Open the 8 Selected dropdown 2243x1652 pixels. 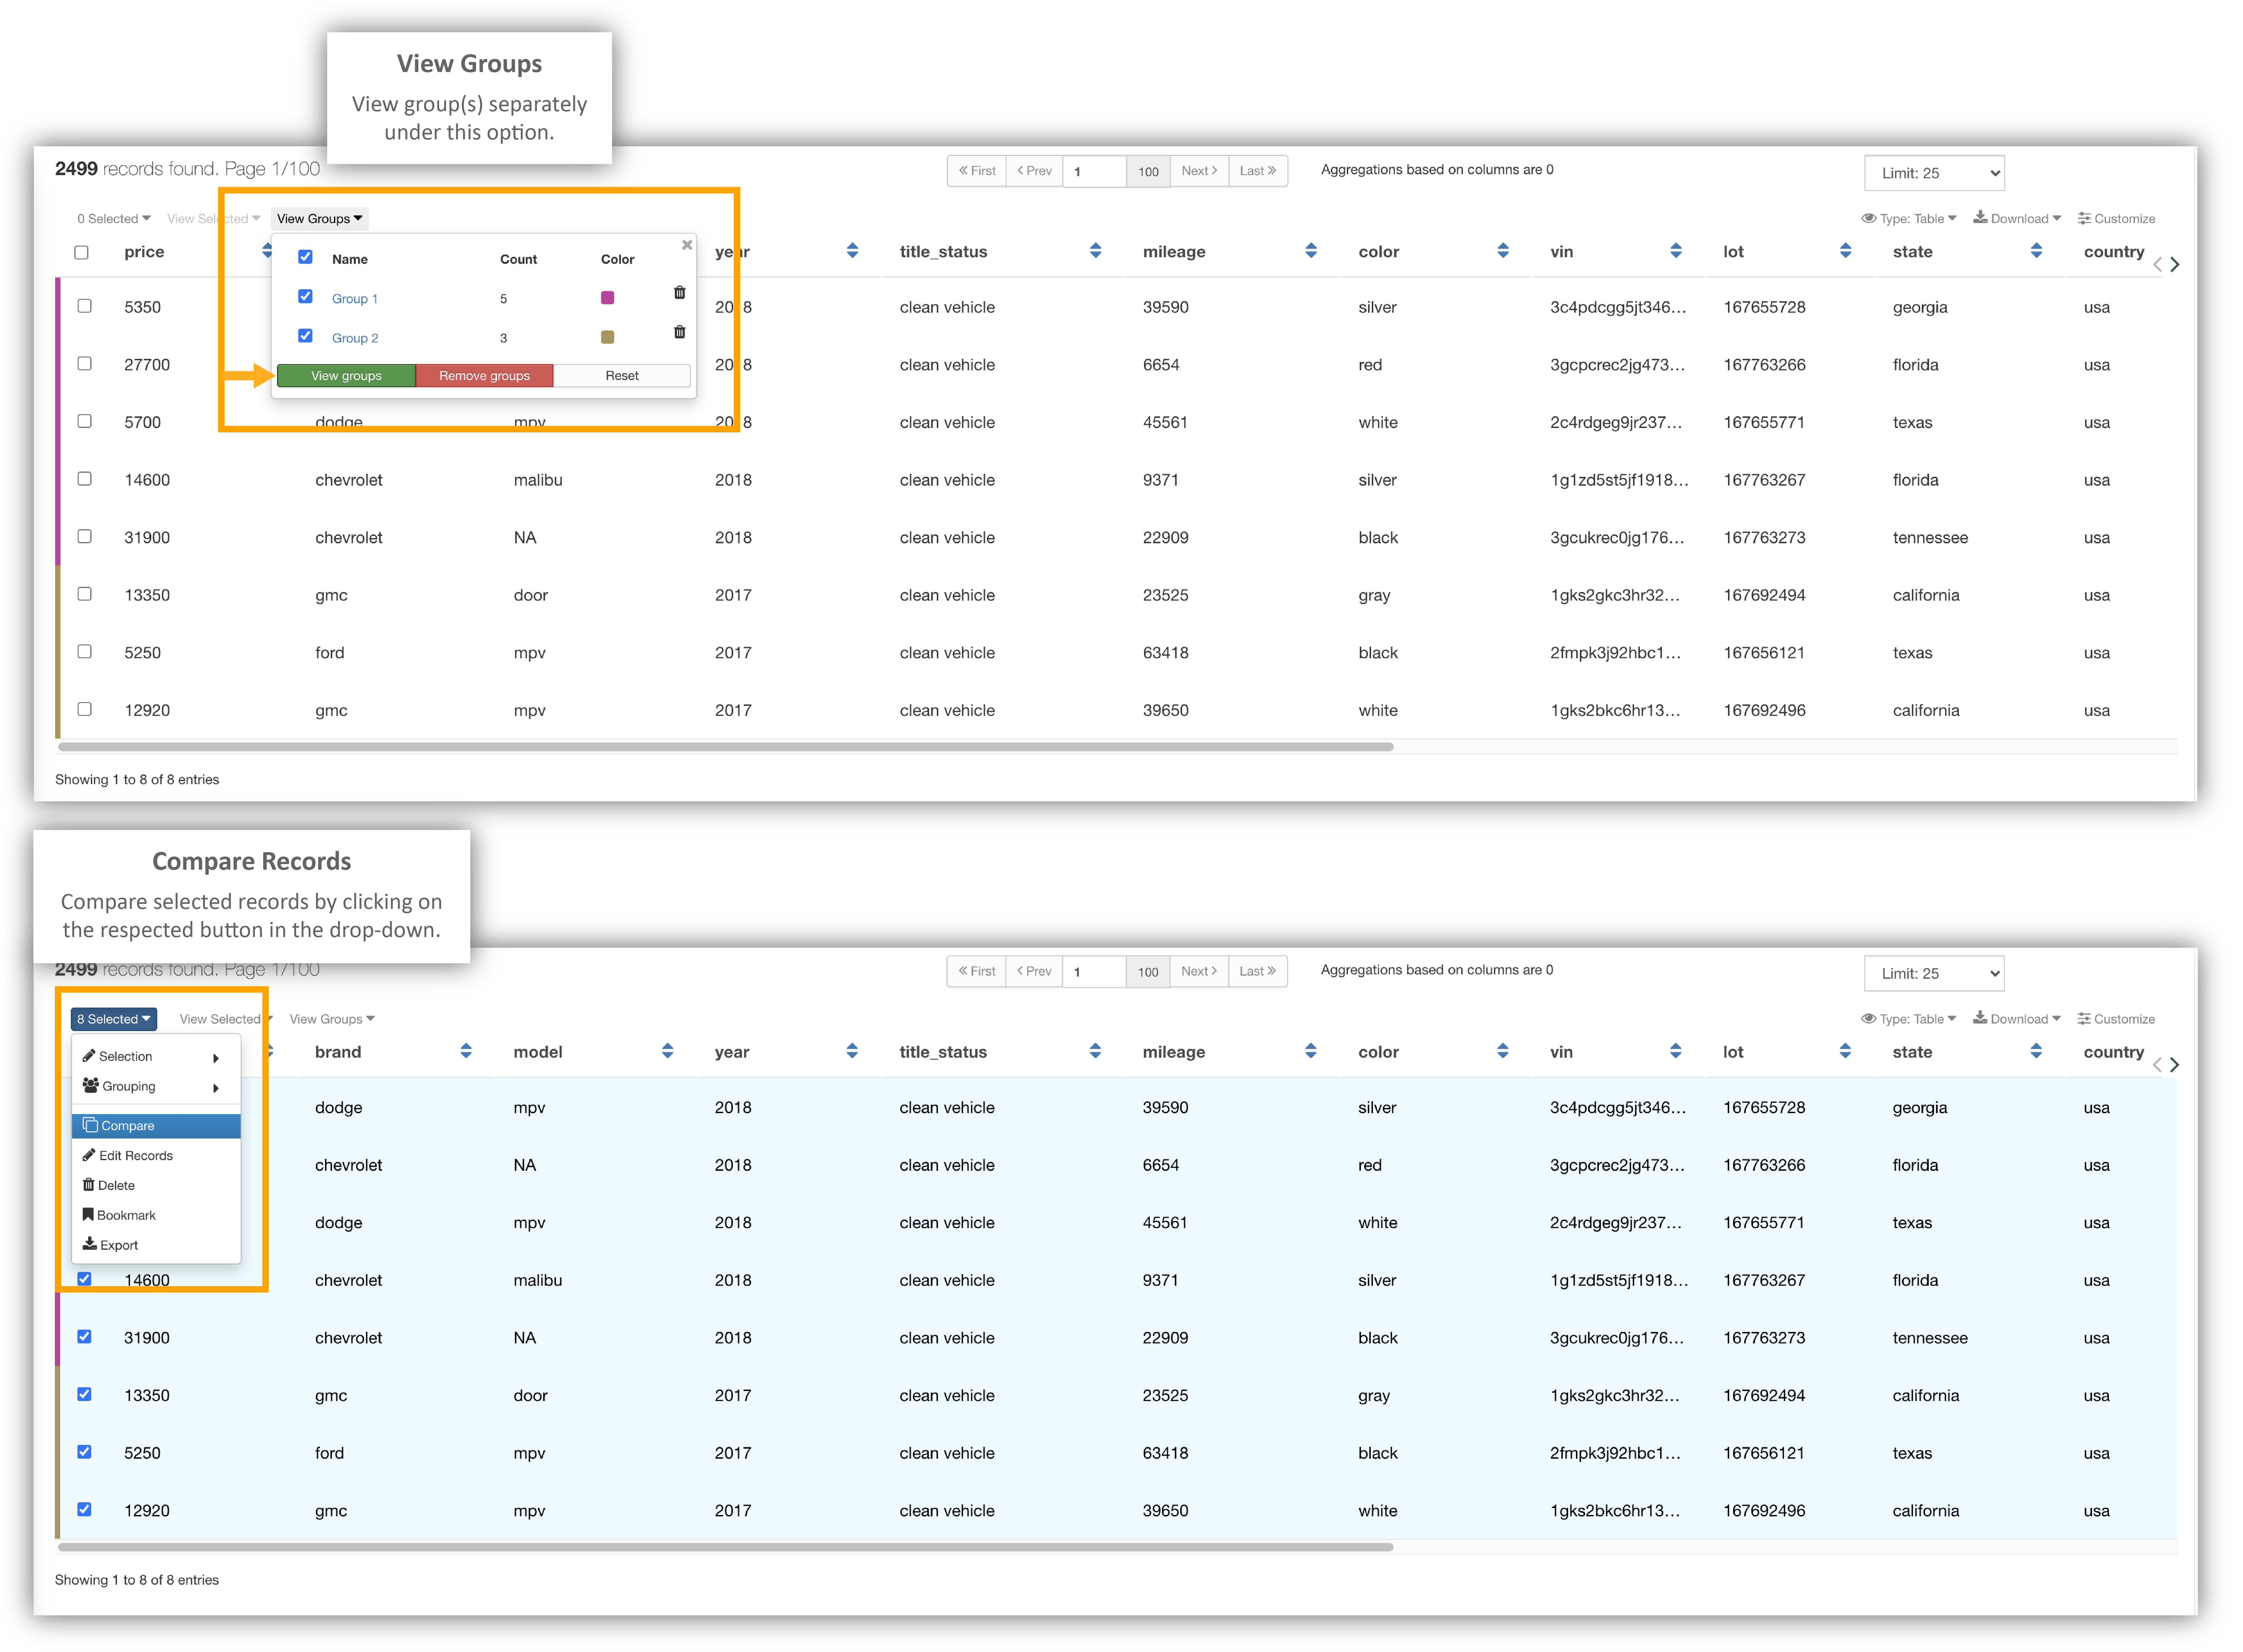(x=114, y=1019)
